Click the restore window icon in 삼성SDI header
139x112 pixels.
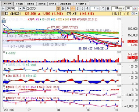133,14
